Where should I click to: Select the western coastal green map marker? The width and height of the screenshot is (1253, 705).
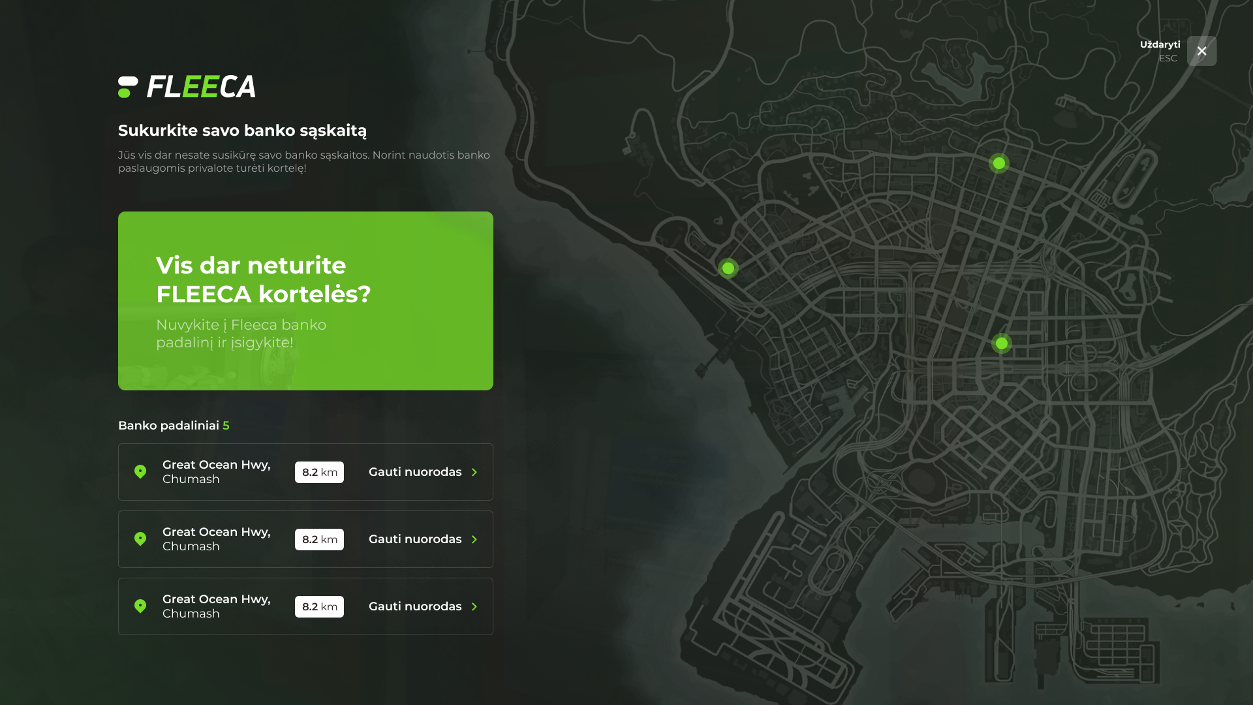pos(728,268)
